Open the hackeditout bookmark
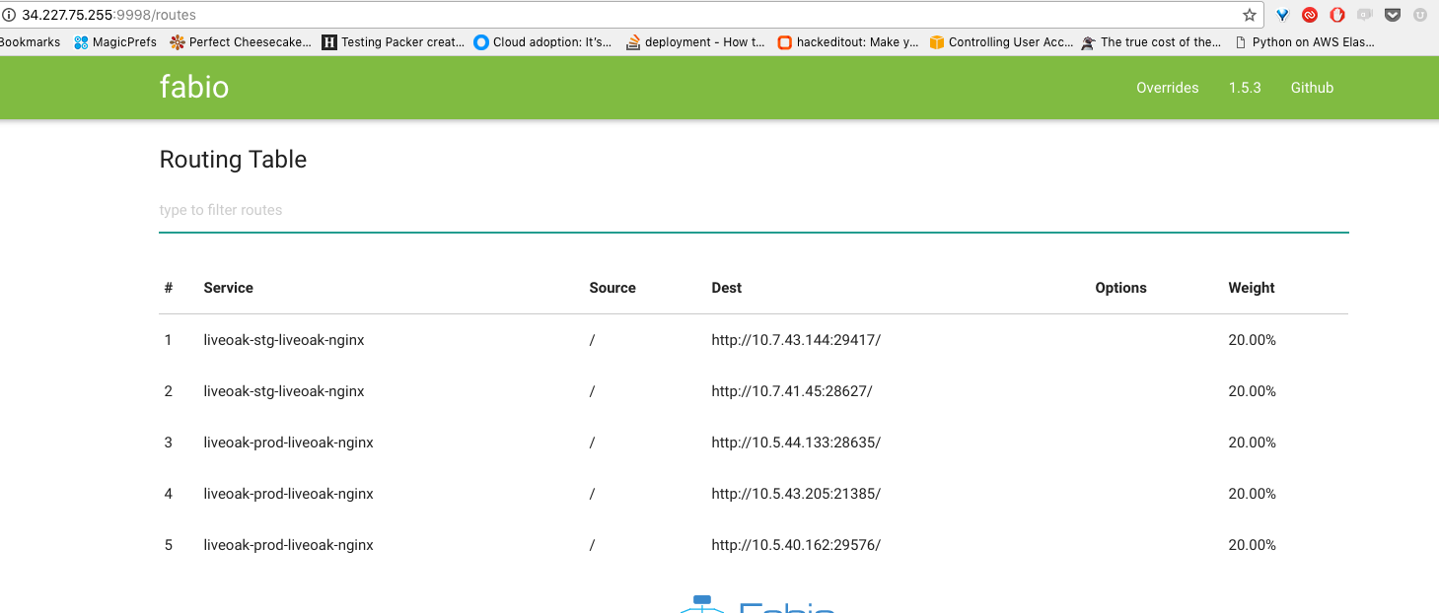Screen dimensions: 1439x613 (848, 42)
